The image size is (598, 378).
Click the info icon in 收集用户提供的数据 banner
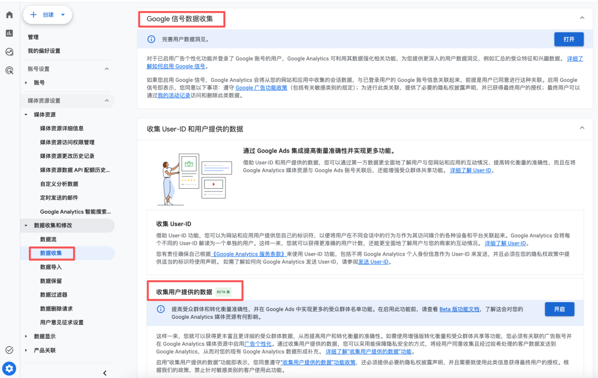(x=161, y=309)
